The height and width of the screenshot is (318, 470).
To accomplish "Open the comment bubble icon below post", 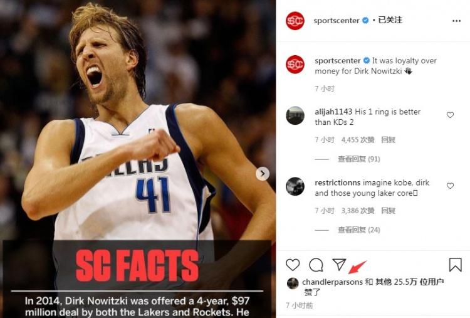I will click(316, 265).
